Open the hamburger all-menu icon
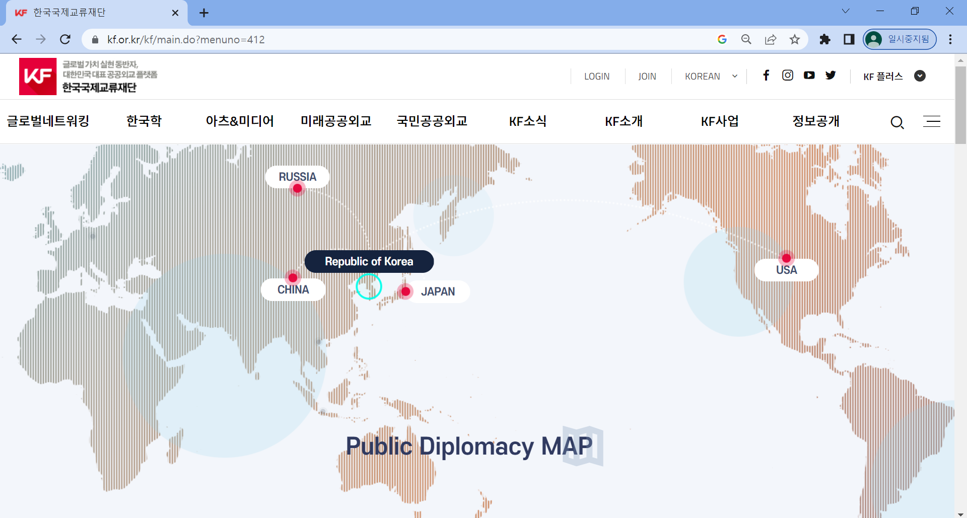Image resolution: width=967 pixels, height=518 pixels. tap(932, 121)
